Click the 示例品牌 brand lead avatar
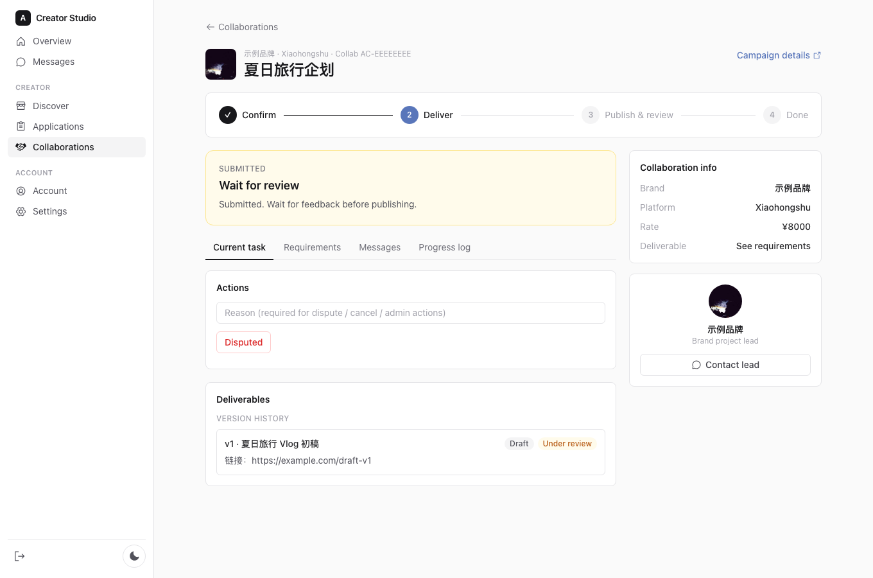 pyautogui.click(x=725, y=301)
